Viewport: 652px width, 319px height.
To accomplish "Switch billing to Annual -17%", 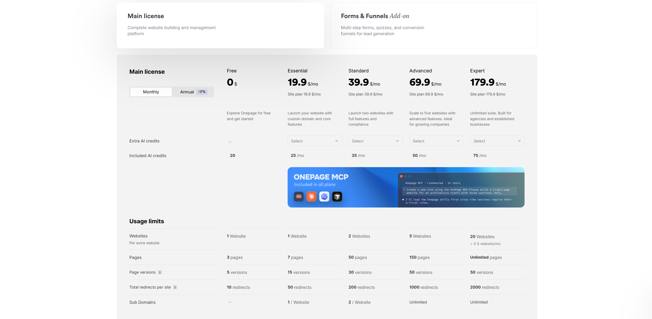I will tap(193, 92).
